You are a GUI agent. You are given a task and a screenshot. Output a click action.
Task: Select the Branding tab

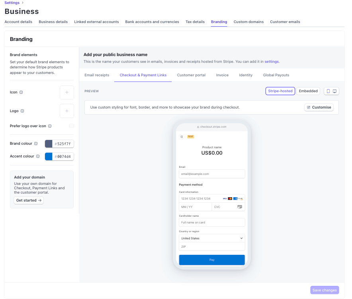tap(219, 22)
